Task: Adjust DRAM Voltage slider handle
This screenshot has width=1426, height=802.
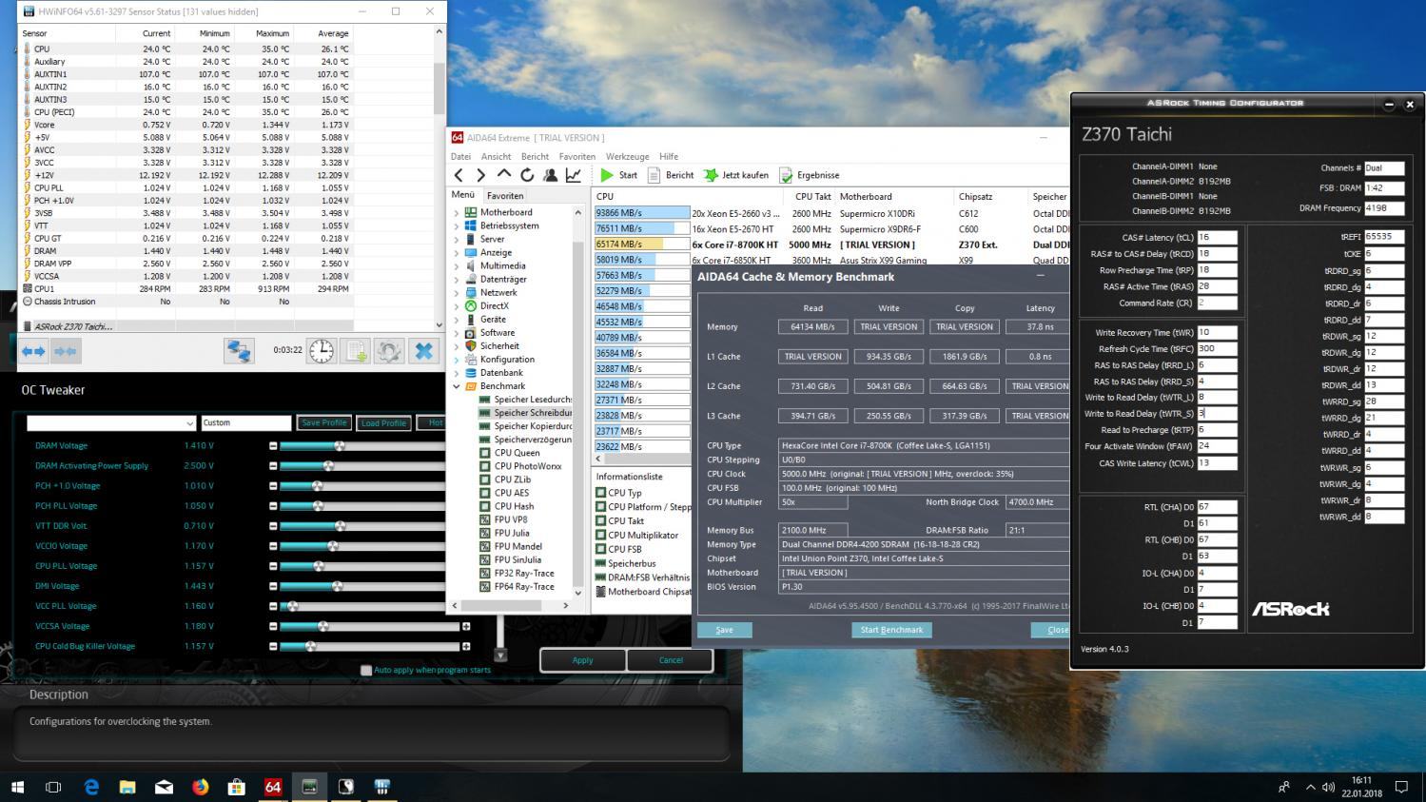Action: pos(340,445)
